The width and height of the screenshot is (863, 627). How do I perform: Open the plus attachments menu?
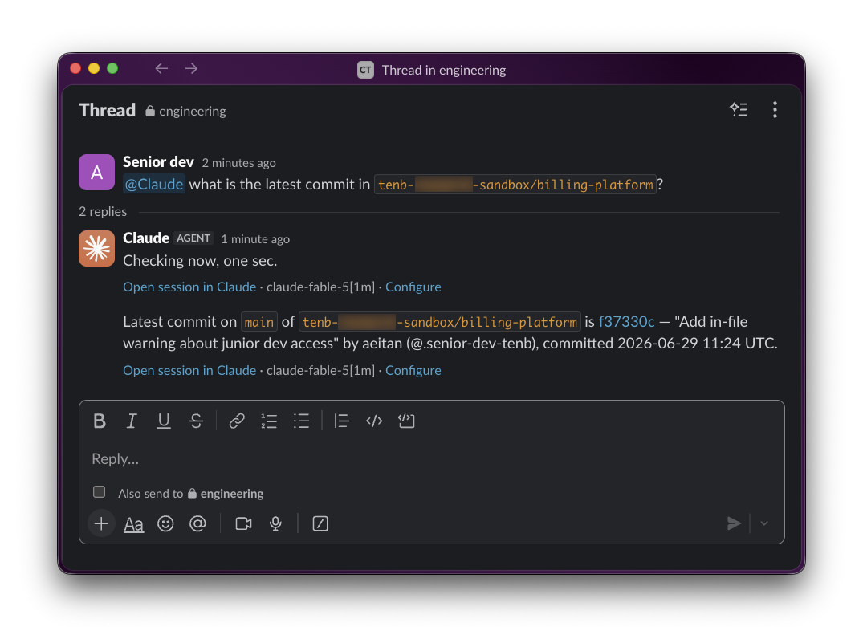tap(101, 523)
